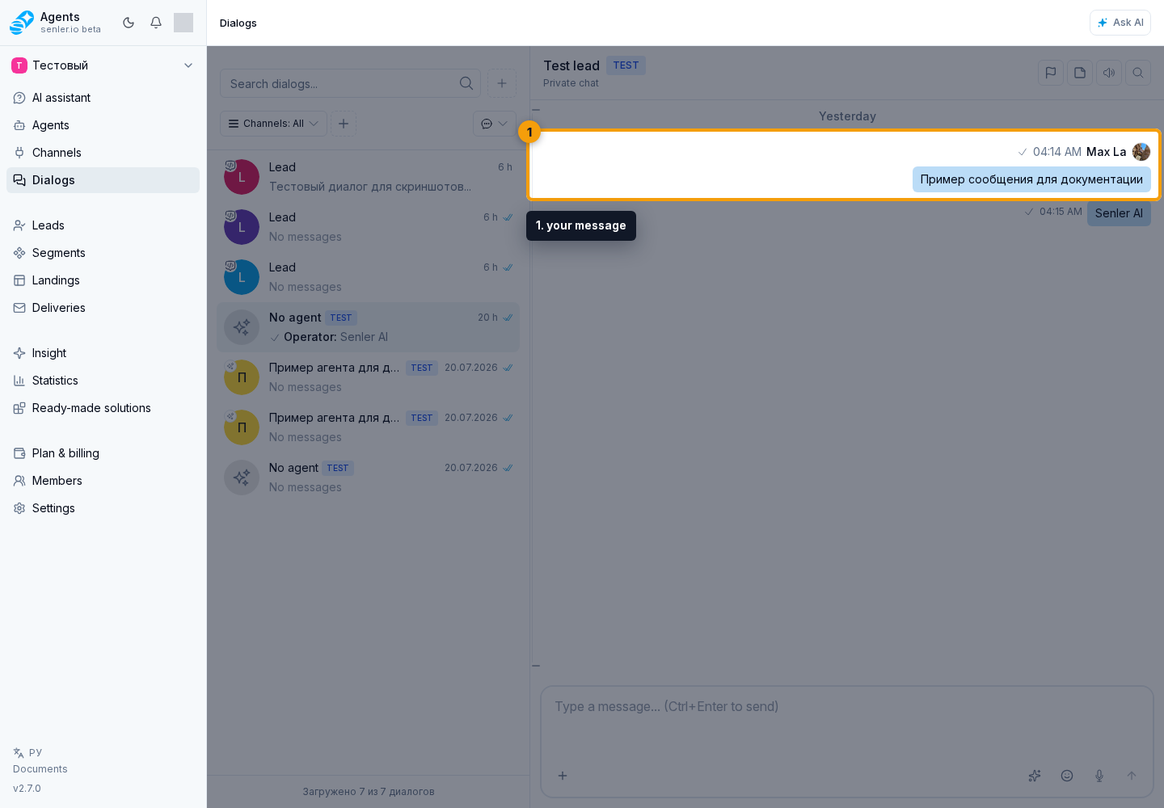Open Channels in sidebar
Screen dimensions: 1164x808
click(x=103, y=153)
